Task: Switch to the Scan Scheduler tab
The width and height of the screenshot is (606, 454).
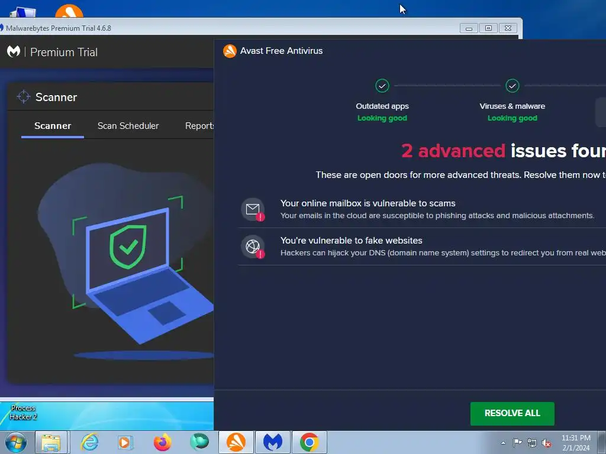Action: click(128, 126)
